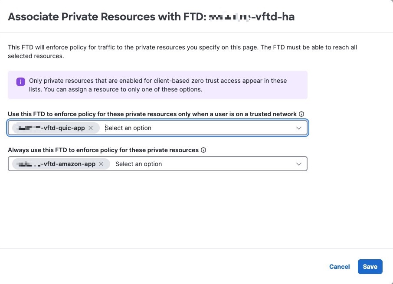Remove the vftd-amazon-app chip with its X

[x=101, y=164]
